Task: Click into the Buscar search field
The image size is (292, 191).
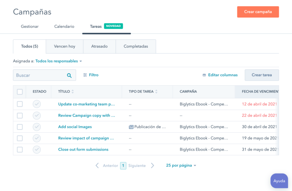Action: click(x=40, y=75)
